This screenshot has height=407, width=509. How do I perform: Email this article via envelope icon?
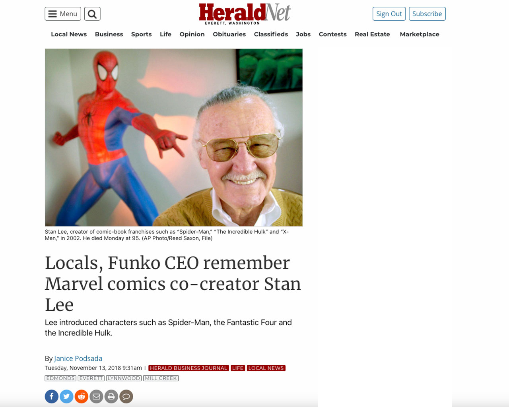[96, 396]
